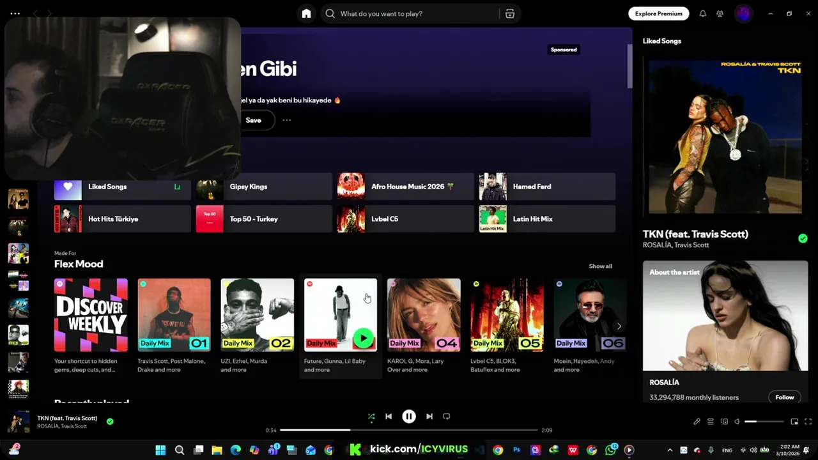Open the taskbar search icon
Screen dimensions: 818x460
tap(180, 450)
